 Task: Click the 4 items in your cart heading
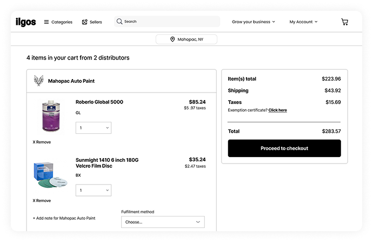(x=78, y=58)
